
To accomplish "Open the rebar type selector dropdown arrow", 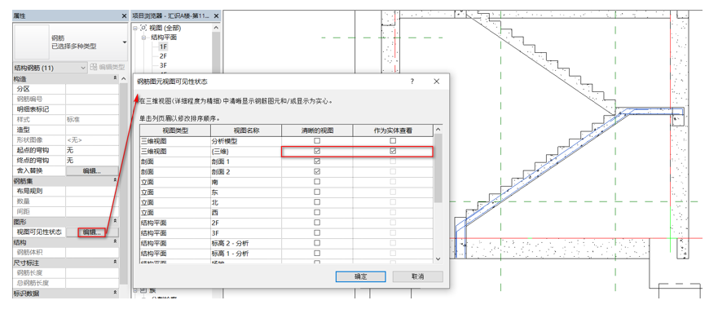I will coord(124,42).
